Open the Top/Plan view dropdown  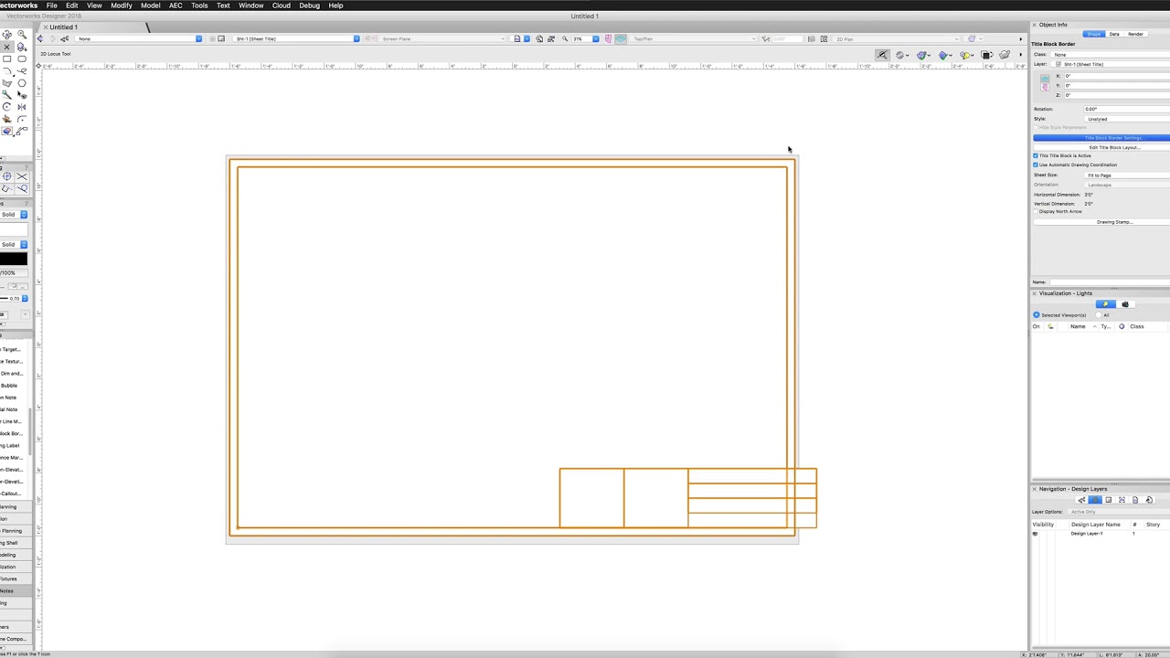click(x=694, y=38)
